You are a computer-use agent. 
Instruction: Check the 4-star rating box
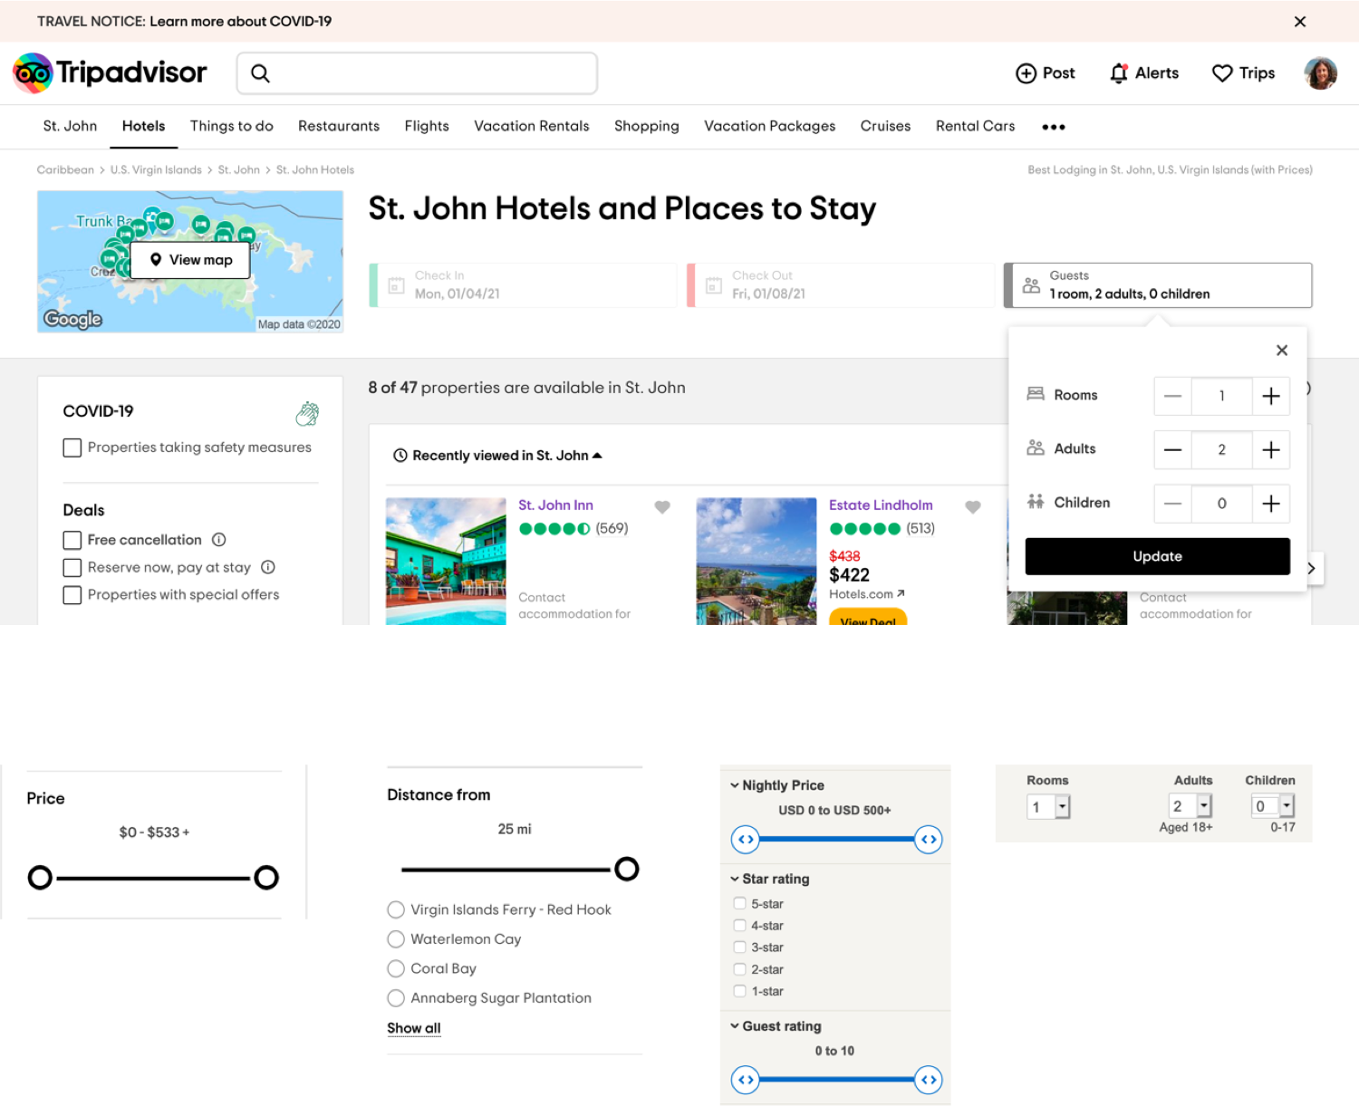point(740,925)
